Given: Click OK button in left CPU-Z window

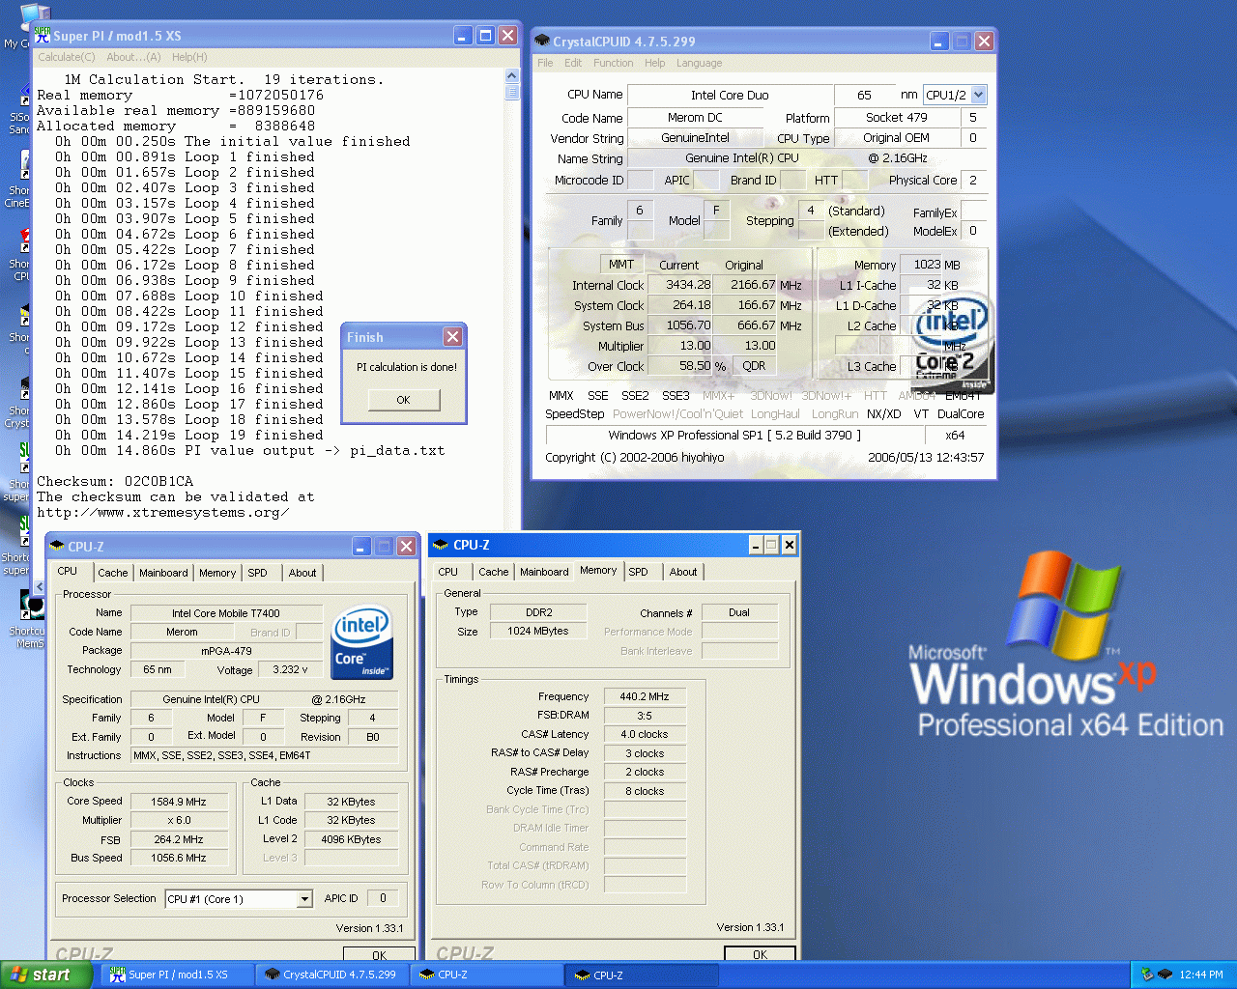Looking at the screenshot, I should (x=379, y=954).
